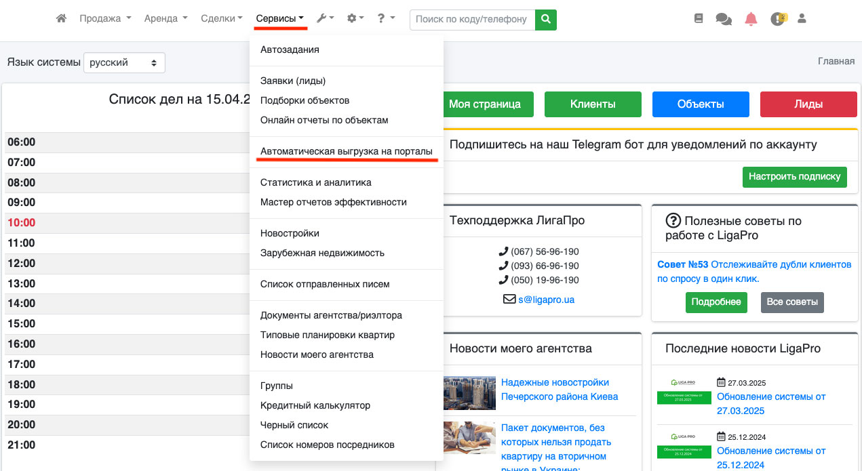Select Автоматическая выгрузка на порталы menu item

346,151
